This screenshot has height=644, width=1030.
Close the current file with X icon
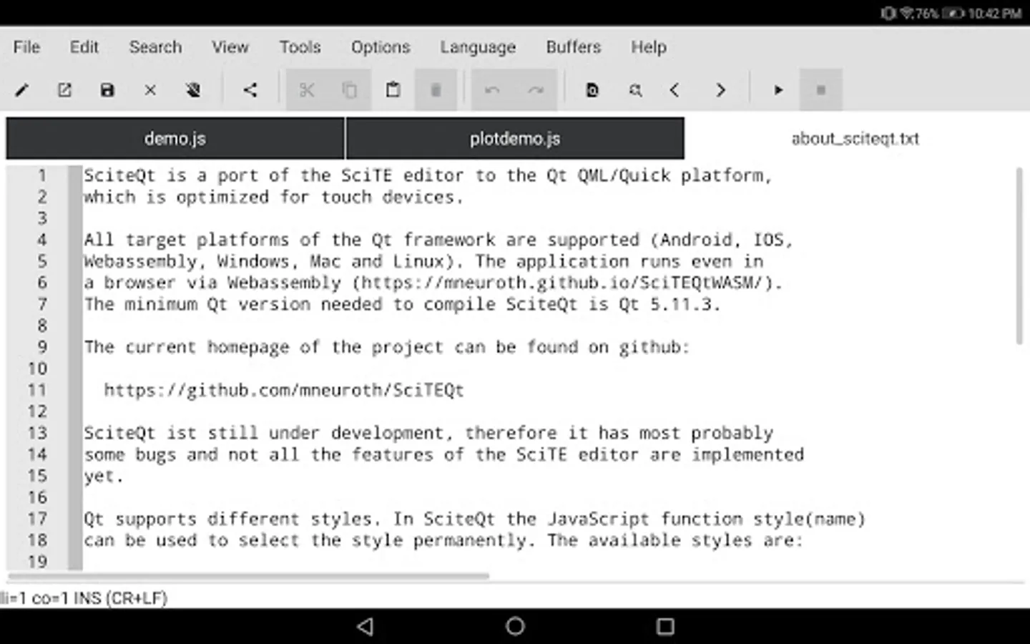click(150, 90)
